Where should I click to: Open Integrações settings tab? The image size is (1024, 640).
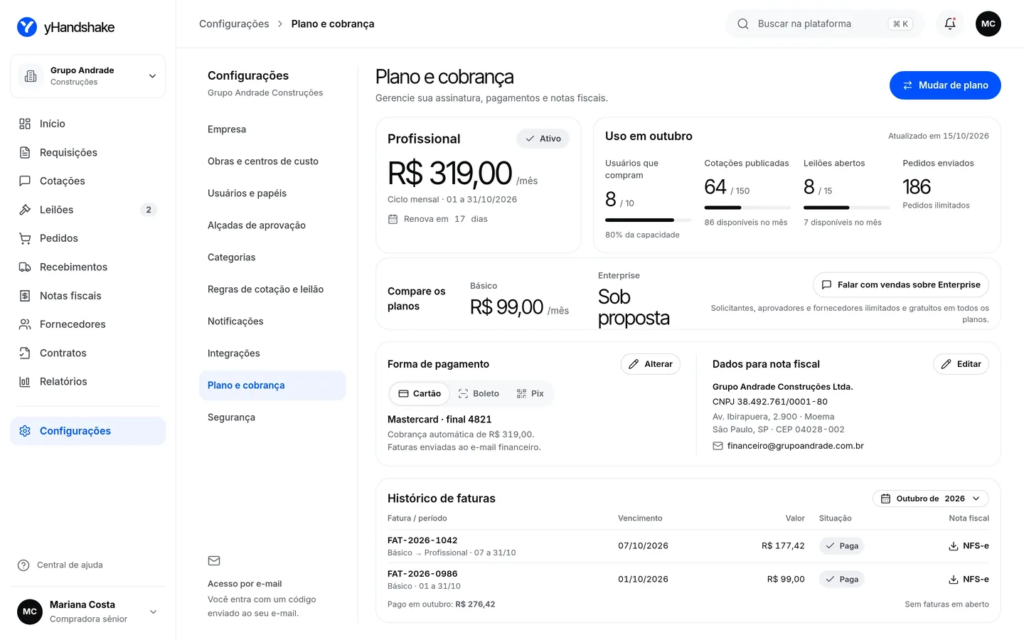(272, 353)
